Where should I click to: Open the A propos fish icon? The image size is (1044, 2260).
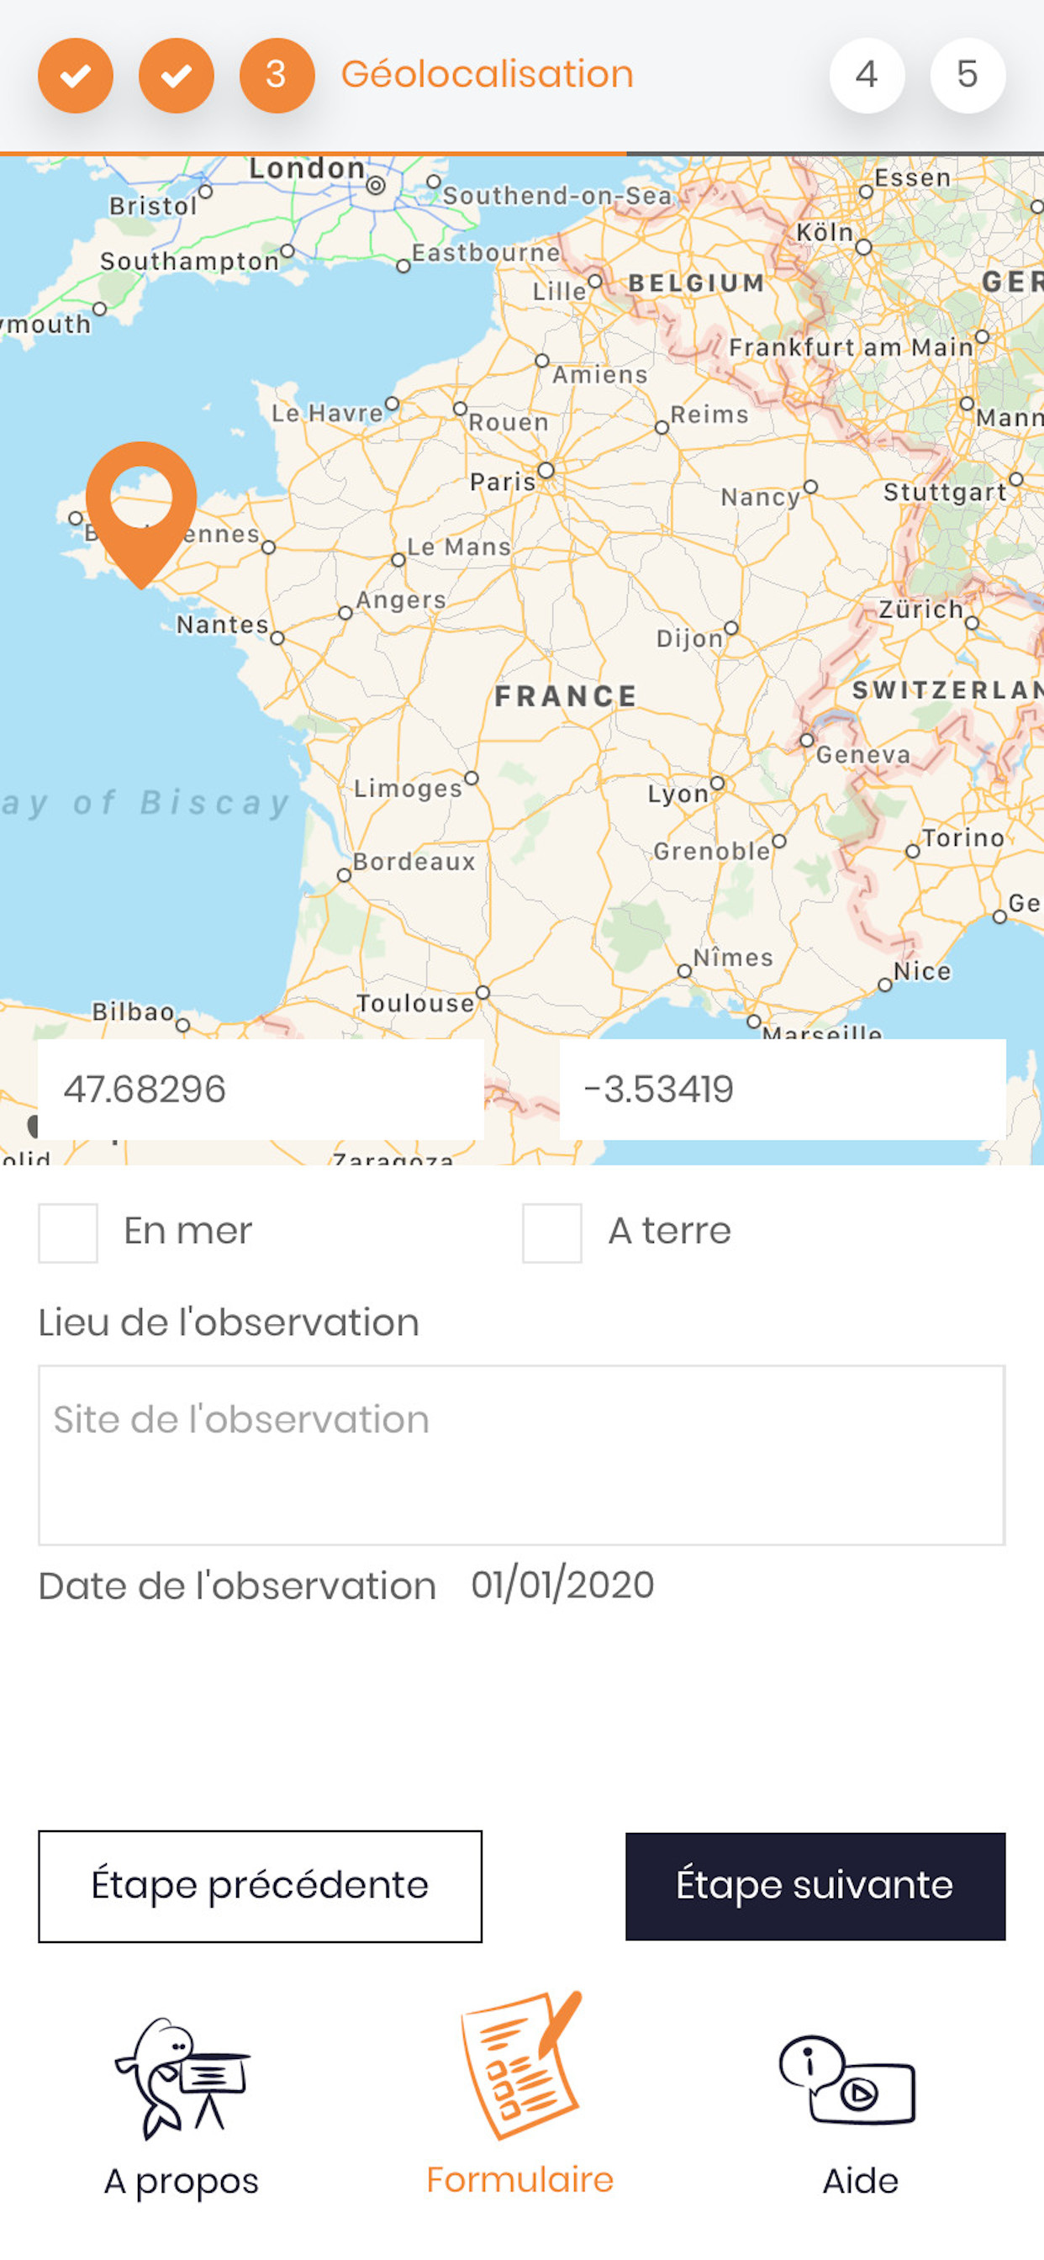click(x=182, y=2078)
